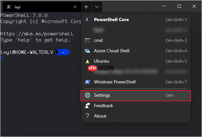Open the aka.ms/powershell link in terminal
This screenshot has height=137, width=202.
(x=37, y=34)
